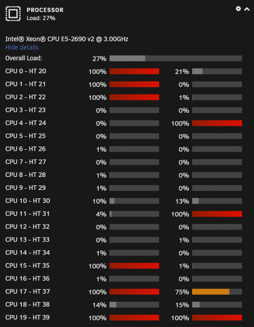Screen dimensions: 254x327
Task: Click the orange HT 37 bar at 75%
Action: point(217,292)
